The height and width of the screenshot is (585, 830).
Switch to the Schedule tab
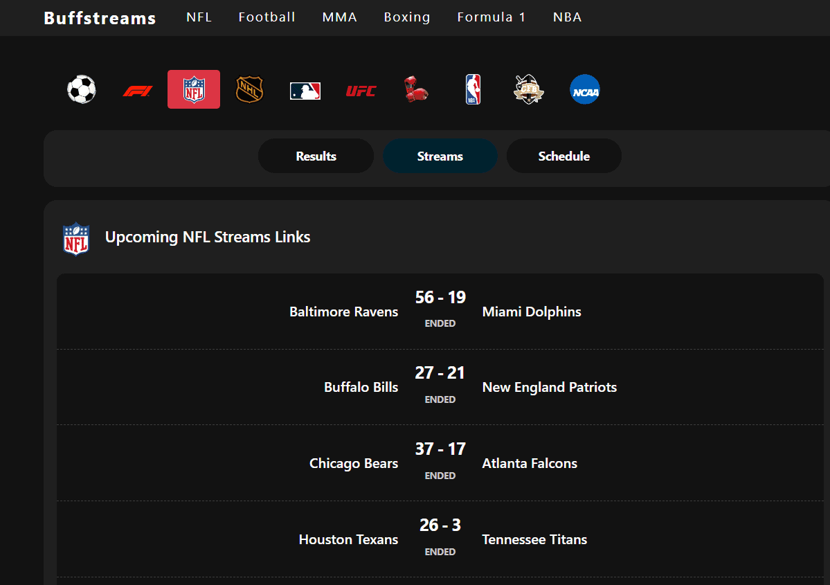point(564,156)
